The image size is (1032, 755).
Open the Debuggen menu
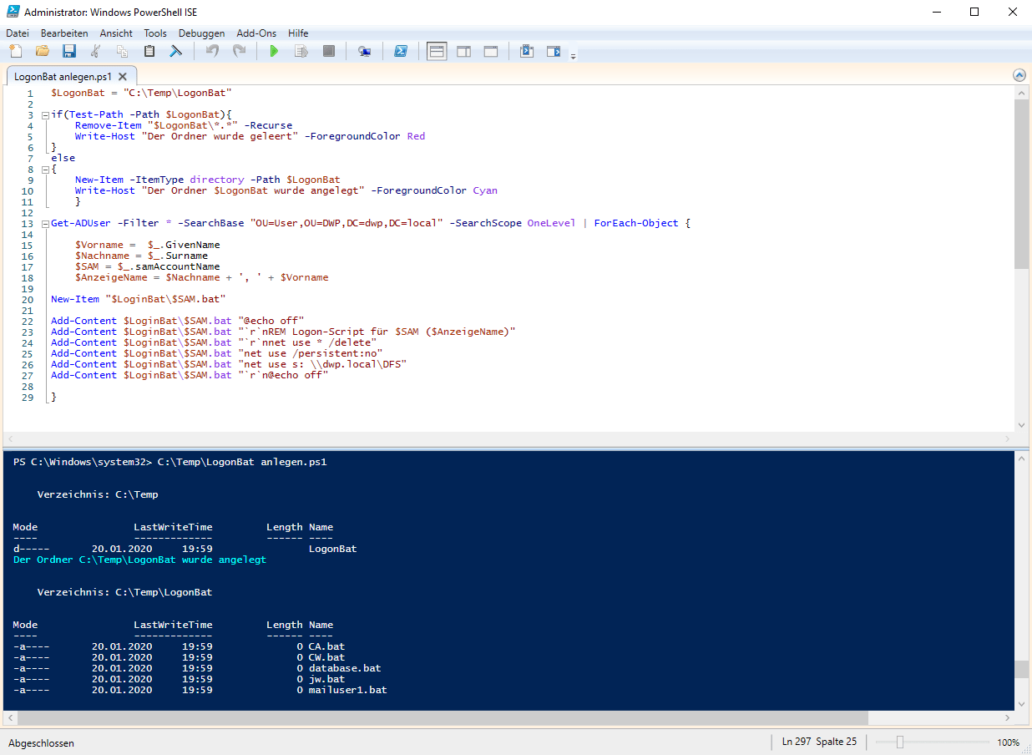point(201,33)
